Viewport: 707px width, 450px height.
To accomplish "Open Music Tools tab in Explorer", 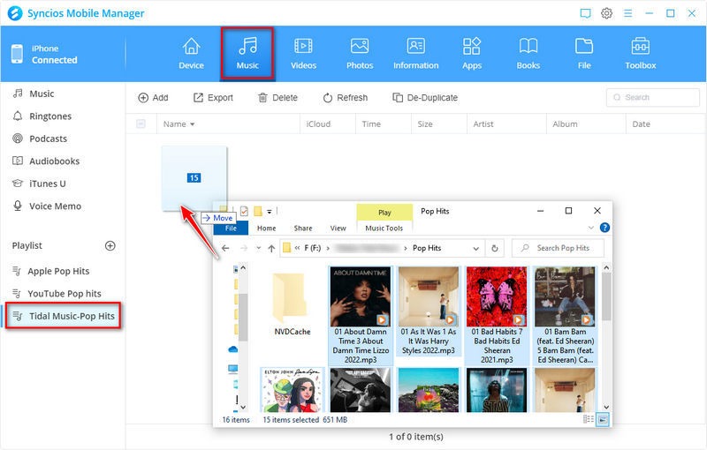I will [384, 229].
